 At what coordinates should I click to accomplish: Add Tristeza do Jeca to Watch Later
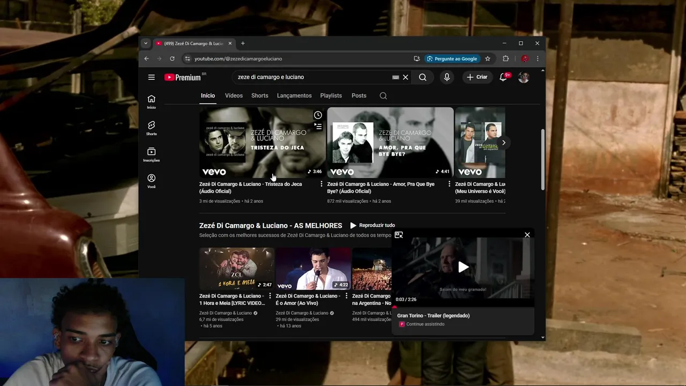point(318,115)
